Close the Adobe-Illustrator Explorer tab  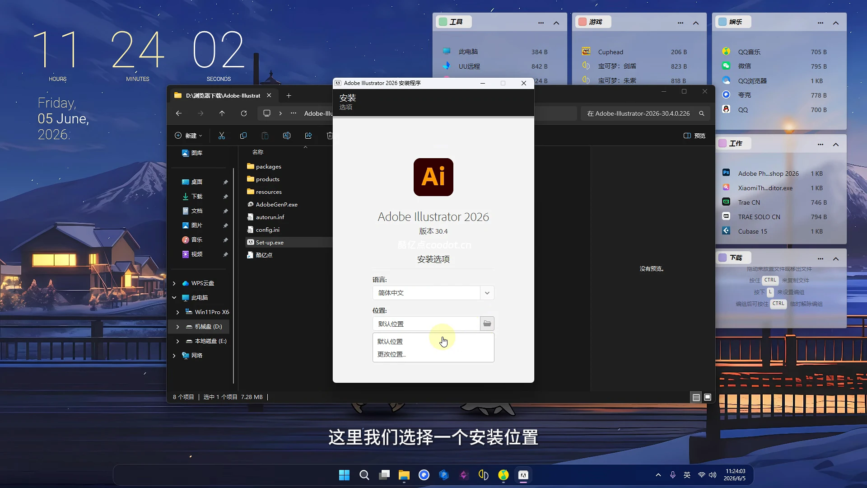click(x=269, y=95)
